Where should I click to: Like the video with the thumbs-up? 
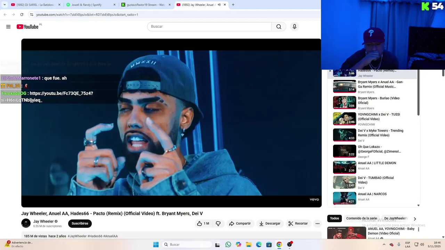point(203,224)
